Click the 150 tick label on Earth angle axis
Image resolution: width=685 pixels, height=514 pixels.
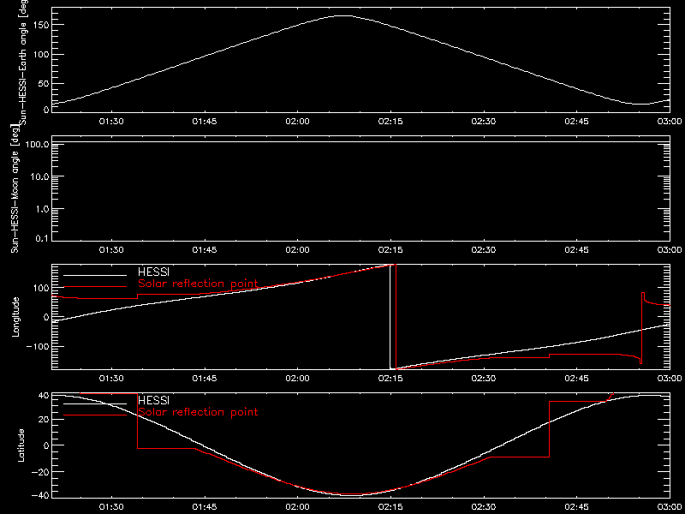[x=39, y=25]
